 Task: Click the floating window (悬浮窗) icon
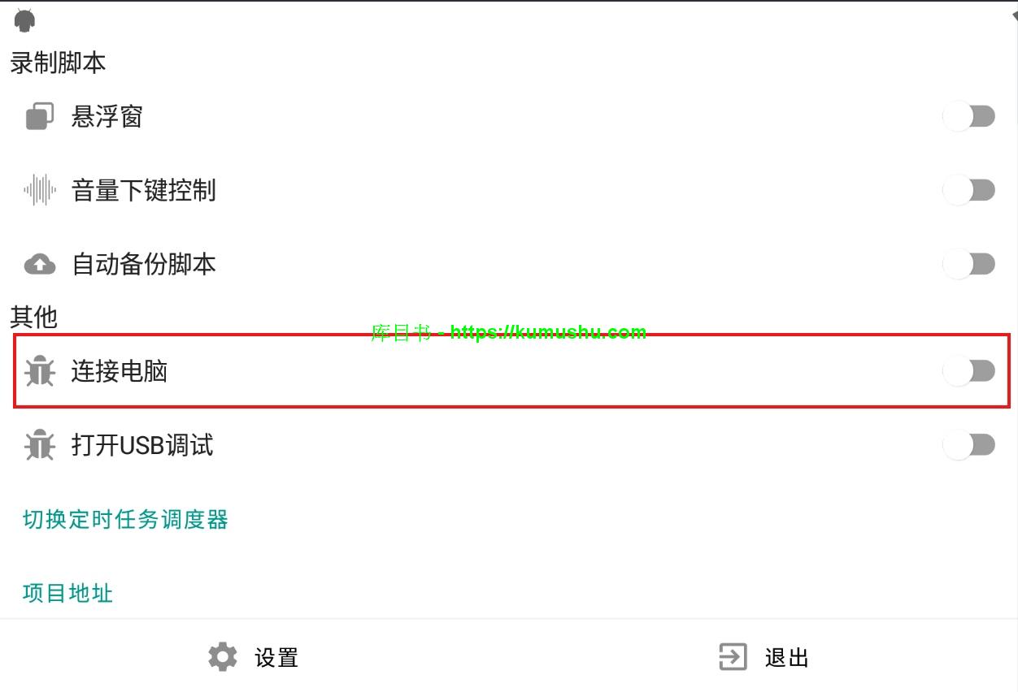tap(40, 116)
